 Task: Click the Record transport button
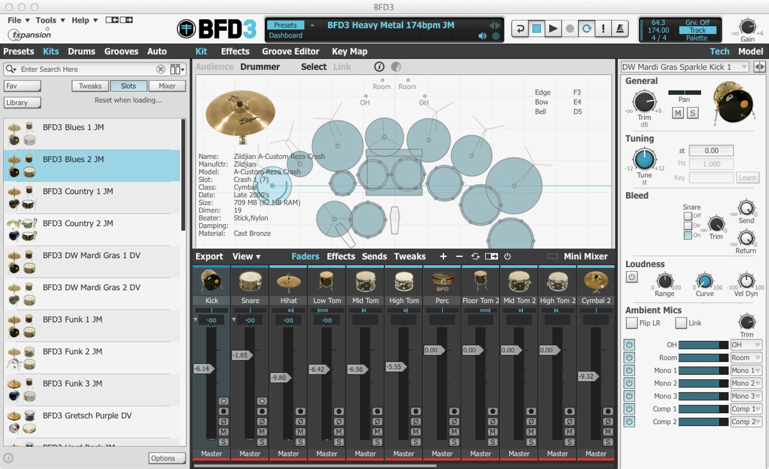[x=570, y=29]
